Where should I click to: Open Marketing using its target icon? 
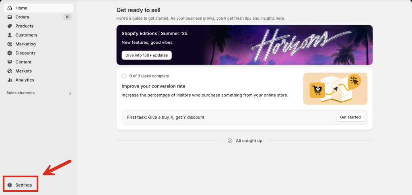point(10,44)
